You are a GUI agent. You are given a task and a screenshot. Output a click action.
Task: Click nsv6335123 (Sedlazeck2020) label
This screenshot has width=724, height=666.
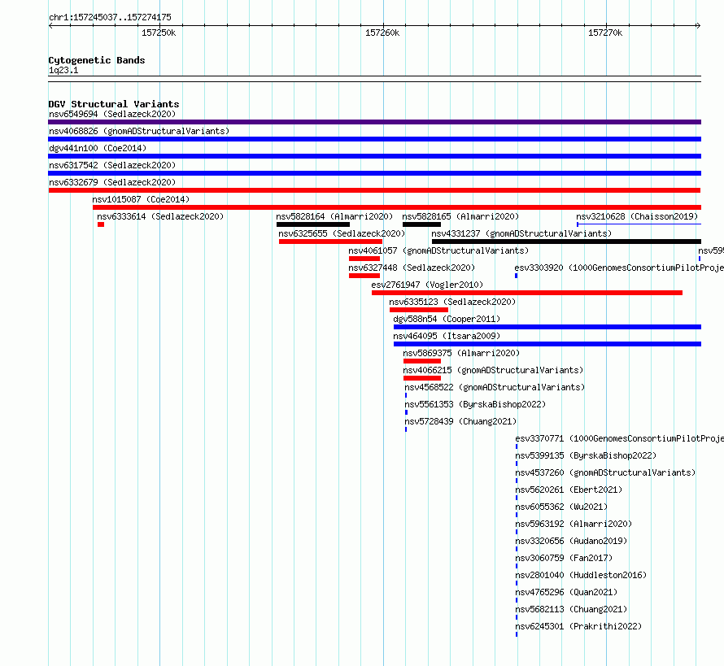point(452,302)
